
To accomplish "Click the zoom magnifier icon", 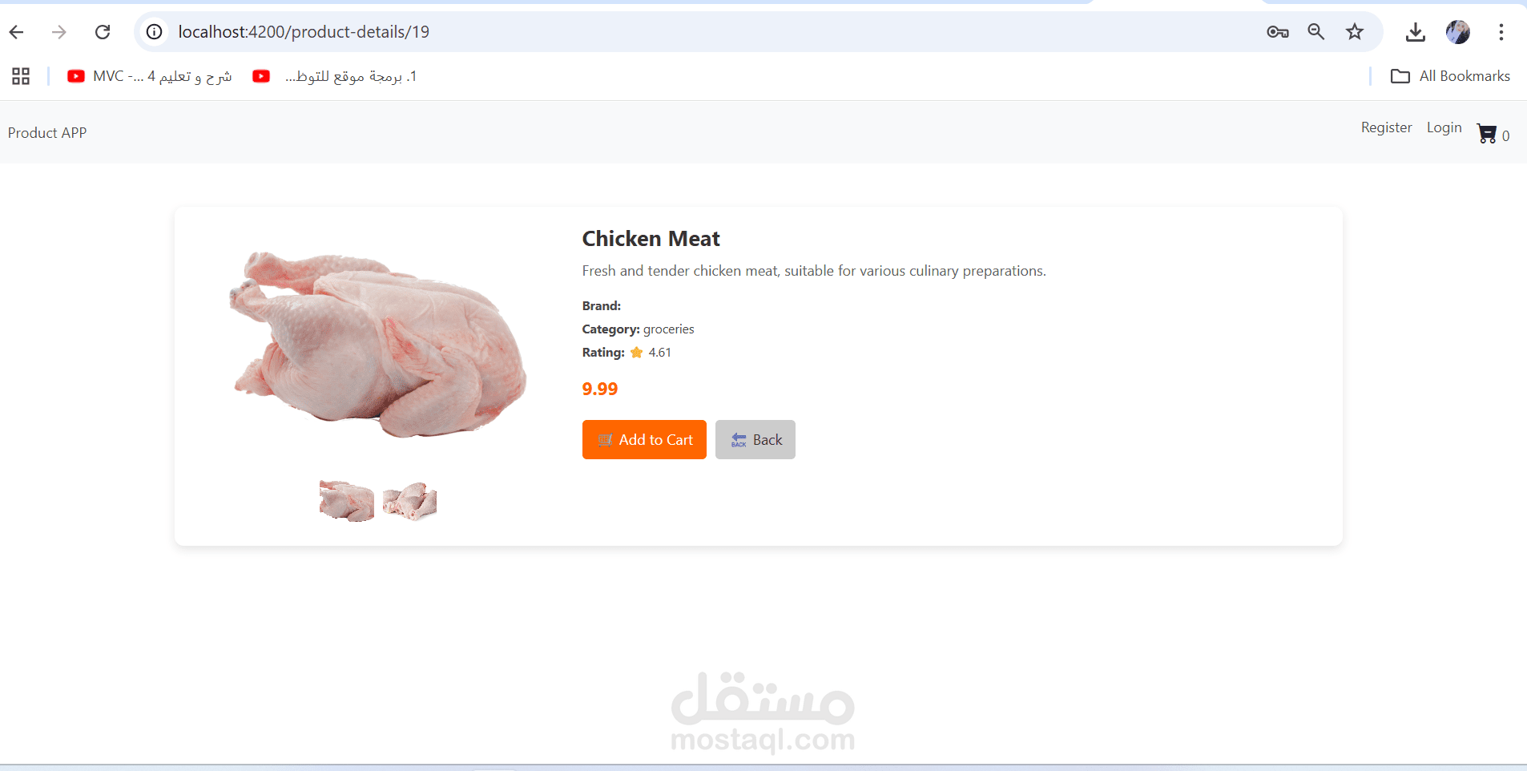I will [x=1316, y=32].
